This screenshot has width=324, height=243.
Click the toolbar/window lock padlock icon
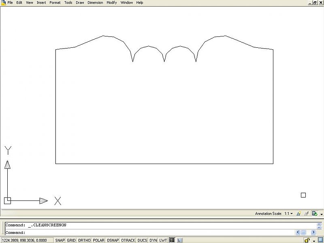(307, 240)
